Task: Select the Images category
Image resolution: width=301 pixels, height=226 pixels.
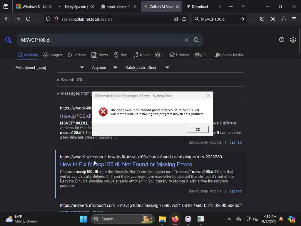Action: (x=52, y=55)
